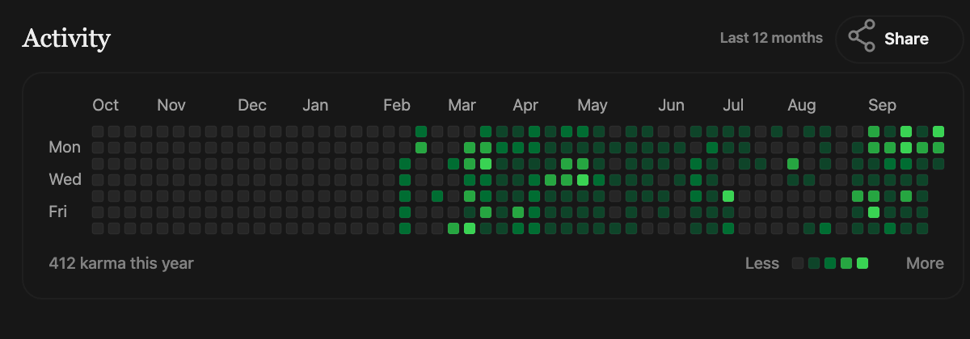
Task: Click the 'Feb' month label
Action: [x=397, y=105]
